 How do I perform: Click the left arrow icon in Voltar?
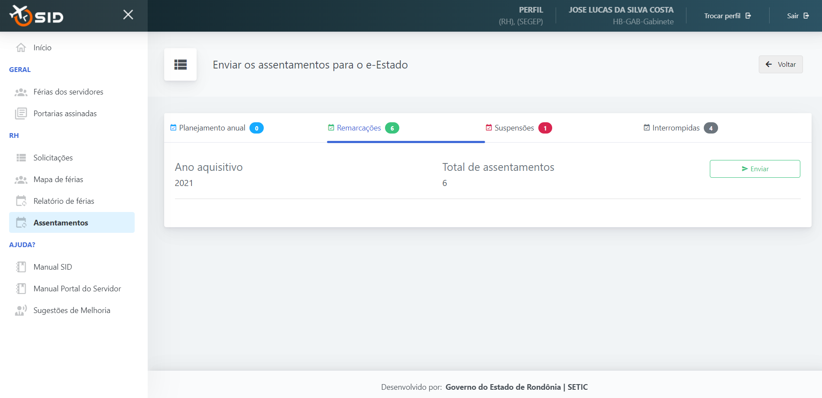point(769,65)
